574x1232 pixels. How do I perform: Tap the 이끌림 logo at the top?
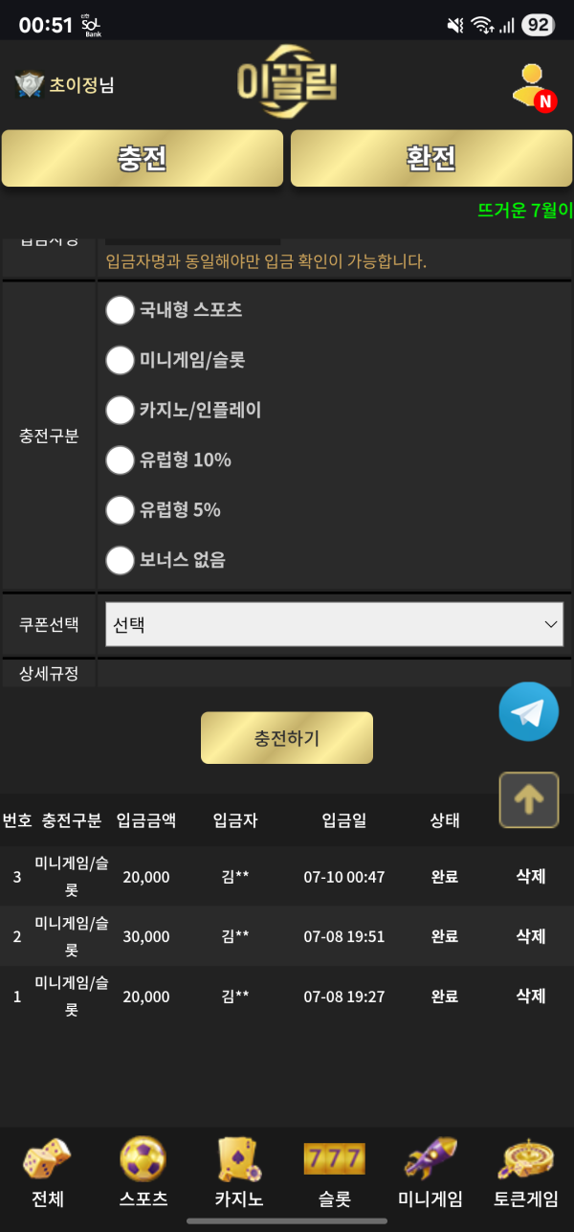click(287, 82)
